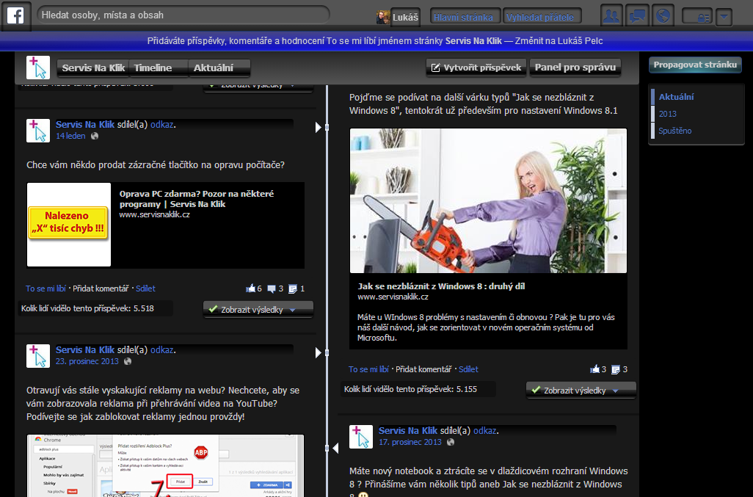Open the chainsaw woman article image
This screenshot has width=753, height=497.
click(x=488, y=200)
